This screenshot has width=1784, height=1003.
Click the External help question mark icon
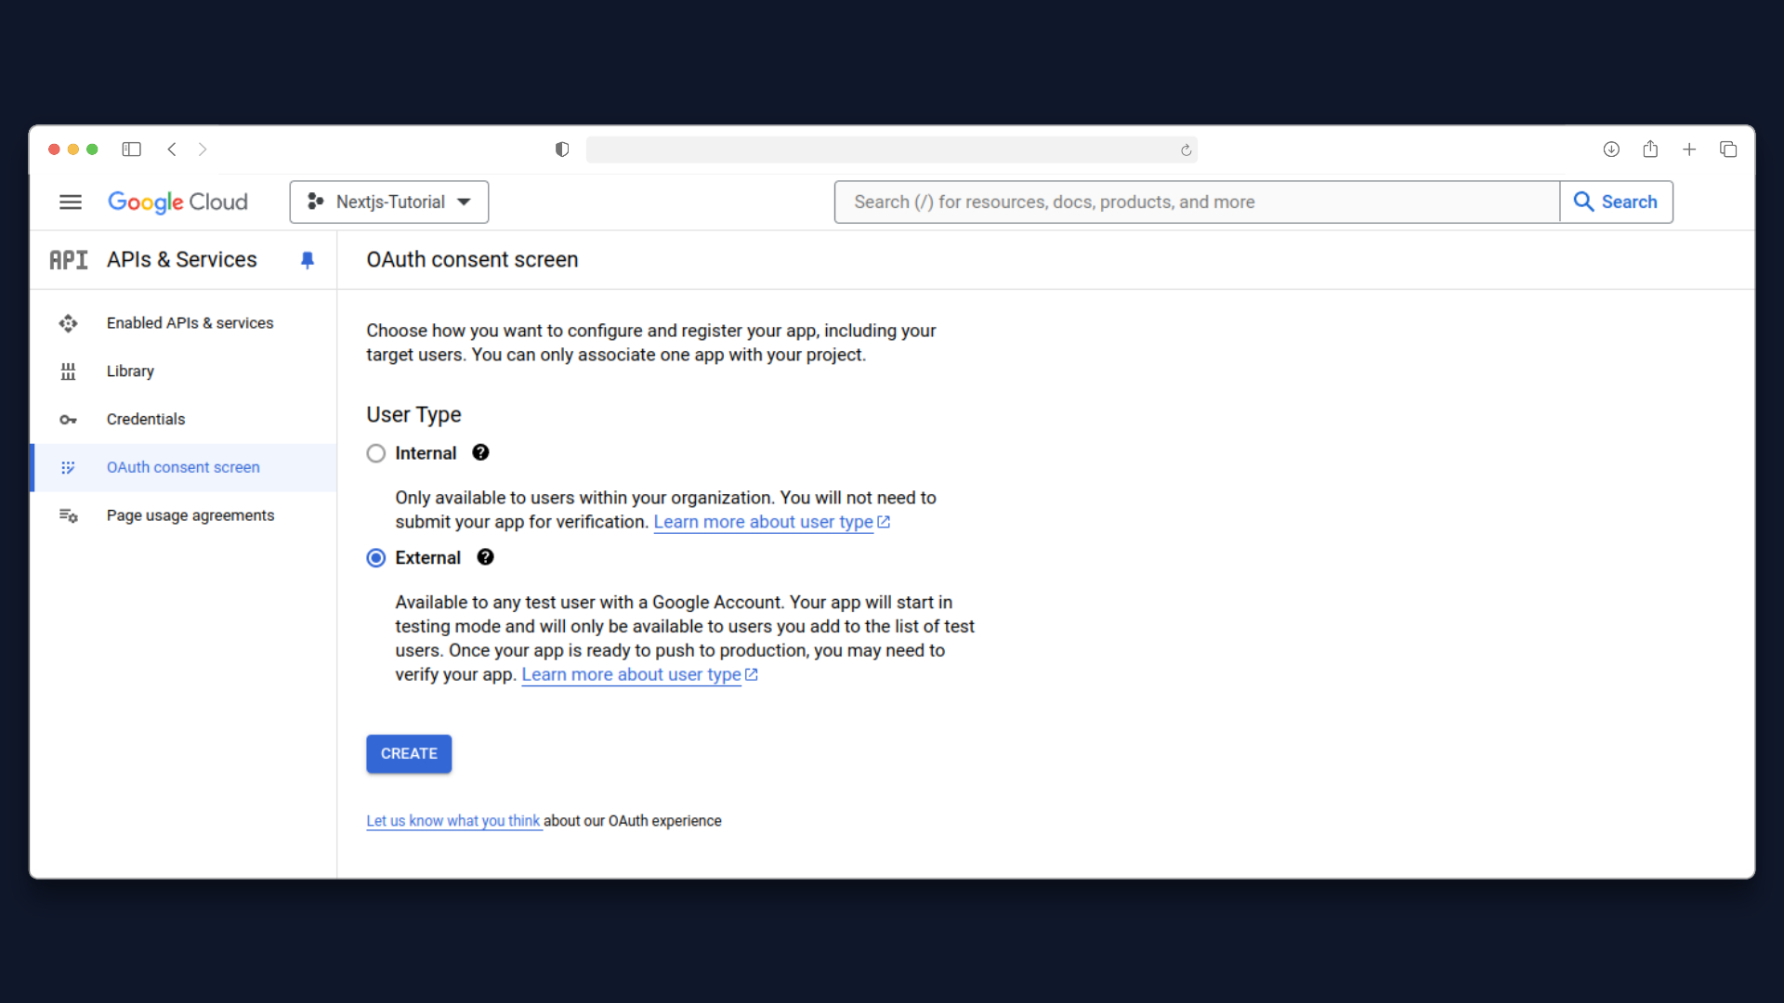(x=483, y=556)
